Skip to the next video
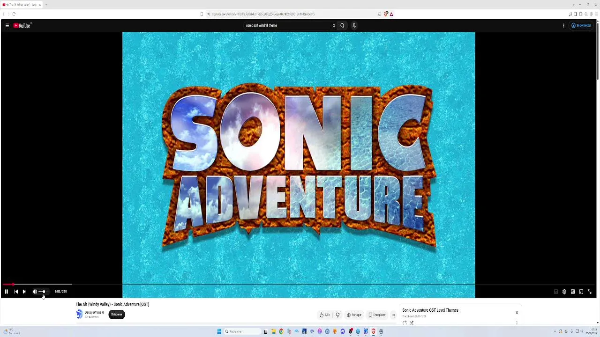Viewport: 600px width, 337px height. (24, 292)
